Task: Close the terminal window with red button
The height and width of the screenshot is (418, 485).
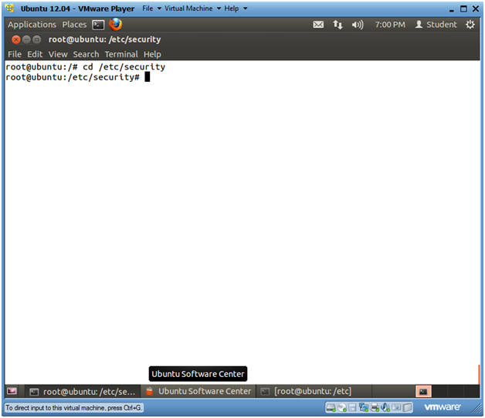Action: pyautogui.click(x=15, y=39)
